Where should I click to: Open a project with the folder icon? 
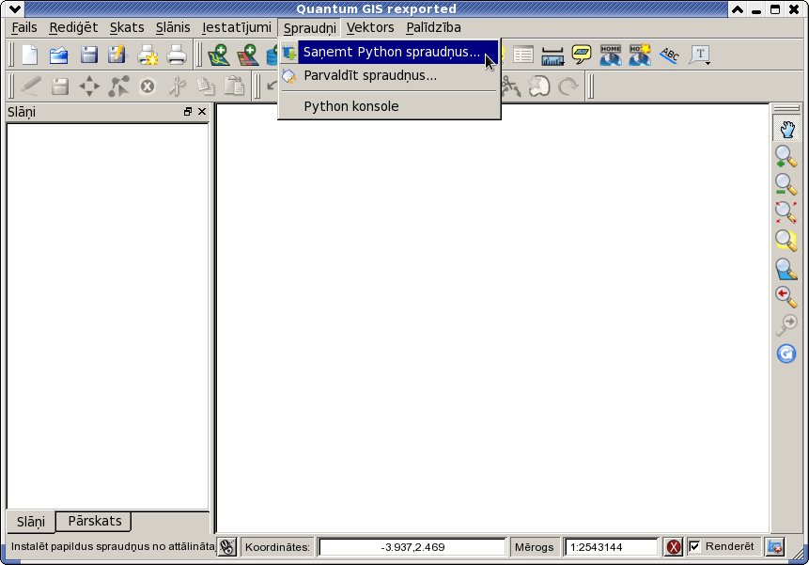[59, 55]
